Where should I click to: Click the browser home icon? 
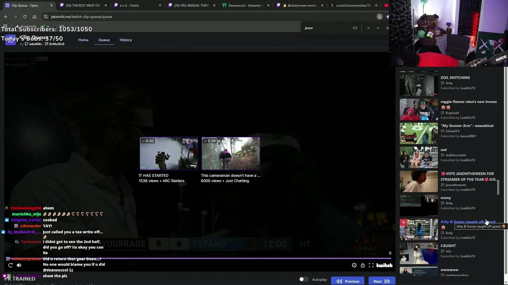[34, 17]
